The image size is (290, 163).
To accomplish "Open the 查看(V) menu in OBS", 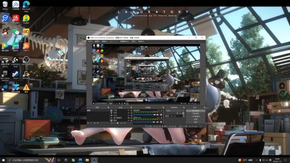I will click(x=105, y=41).
